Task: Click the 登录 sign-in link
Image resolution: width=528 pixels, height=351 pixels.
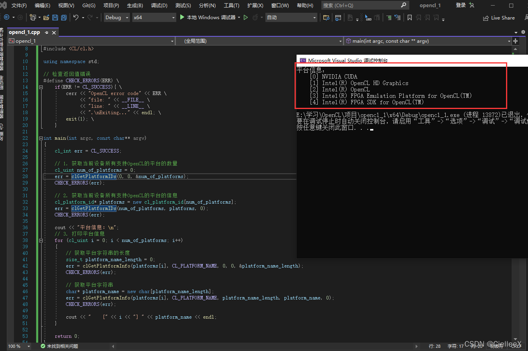Action: pos(461,5)
